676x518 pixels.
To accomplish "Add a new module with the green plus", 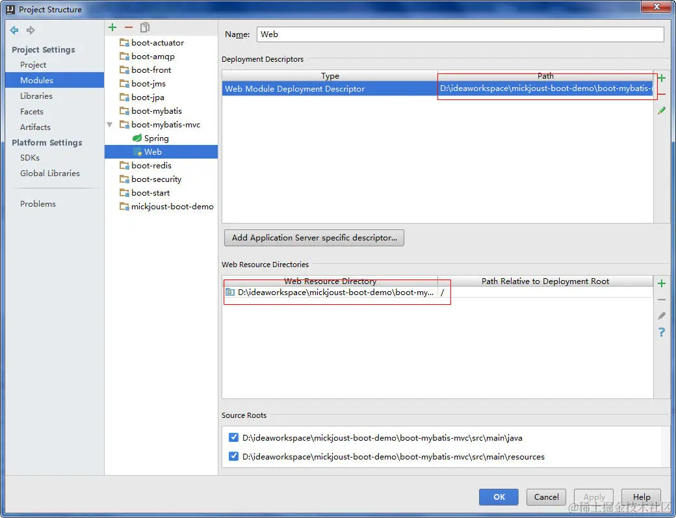I will point(112,27).
